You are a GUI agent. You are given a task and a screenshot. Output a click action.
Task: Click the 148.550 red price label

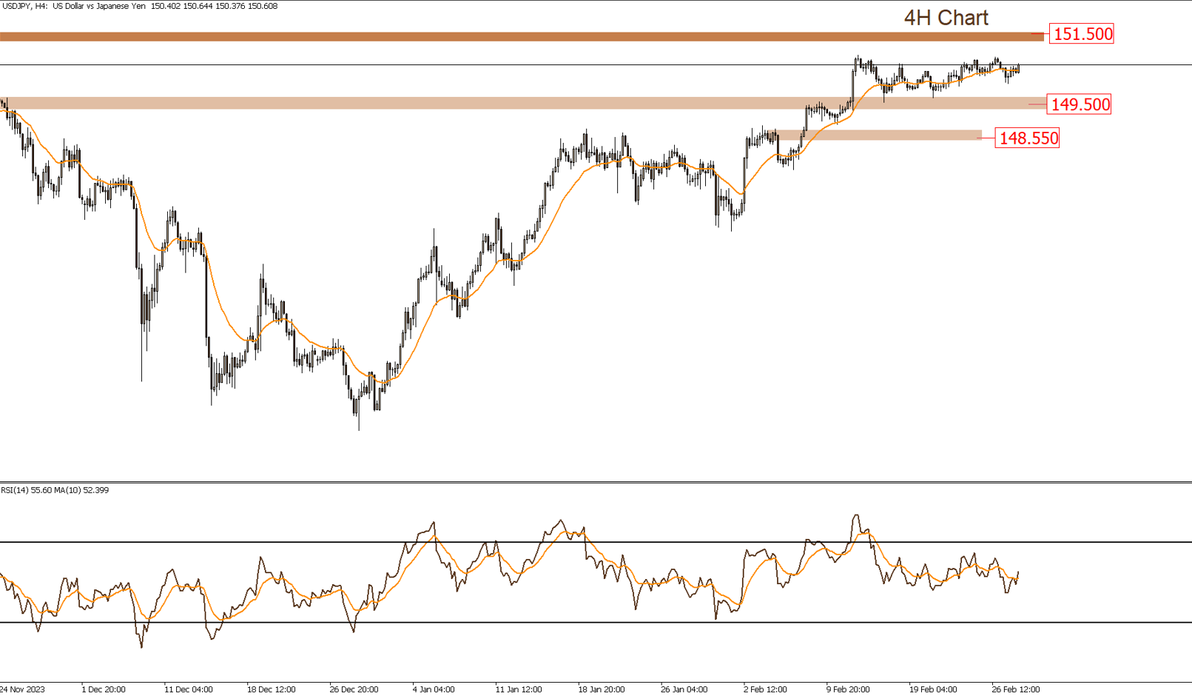(x=1027, y=138)
